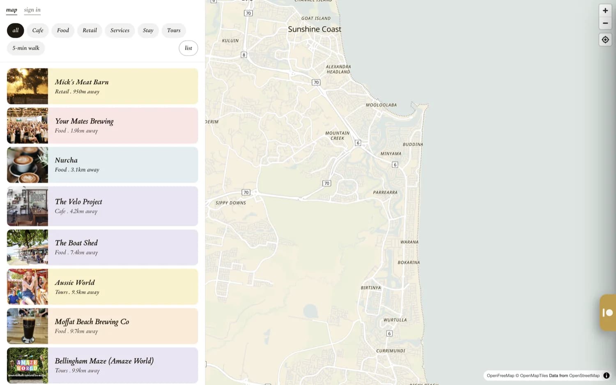Open the Your Mates Brewing listing

[102, 126]
